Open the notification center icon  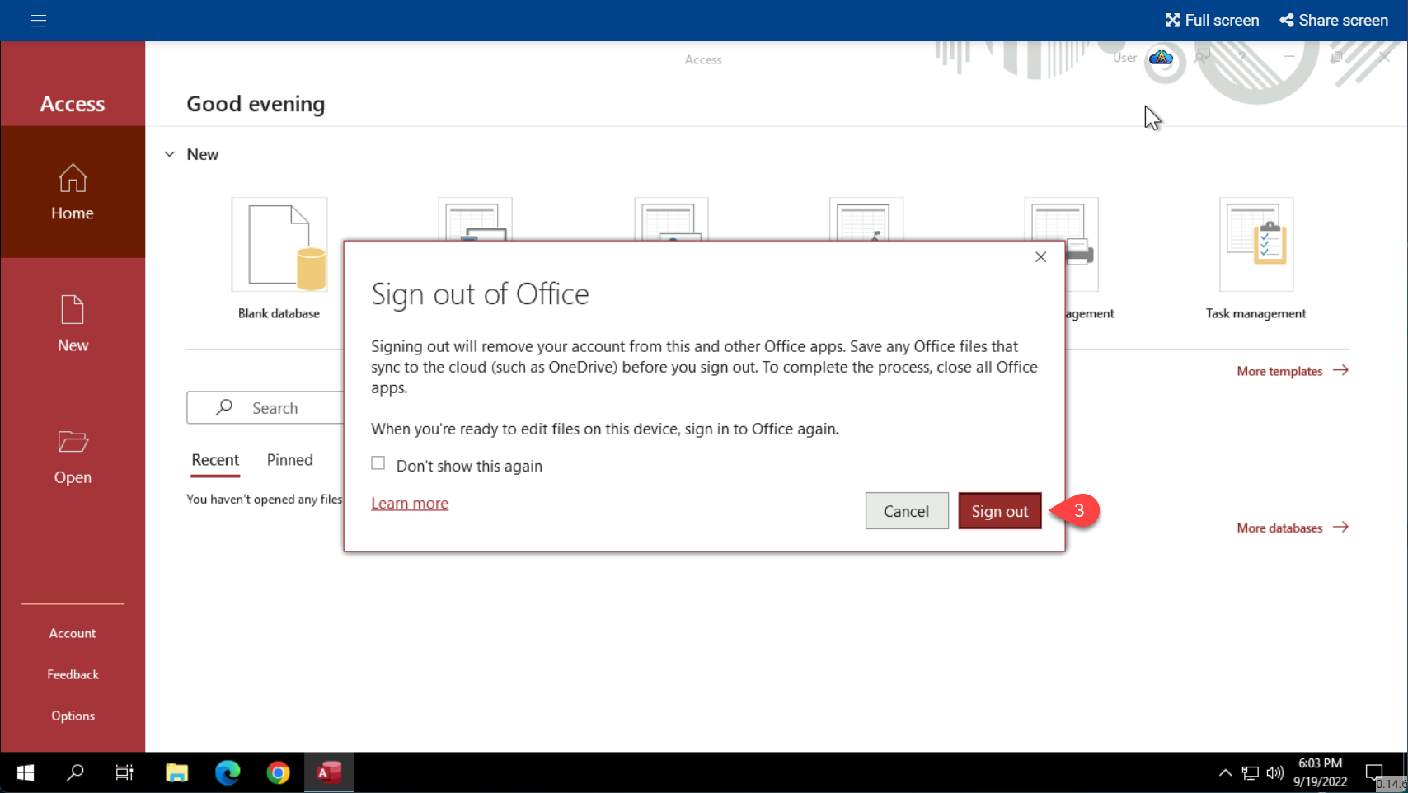[1373, 772]
